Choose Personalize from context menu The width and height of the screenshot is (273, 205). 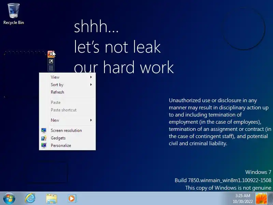pyautogui.click(x=67, y=146)
